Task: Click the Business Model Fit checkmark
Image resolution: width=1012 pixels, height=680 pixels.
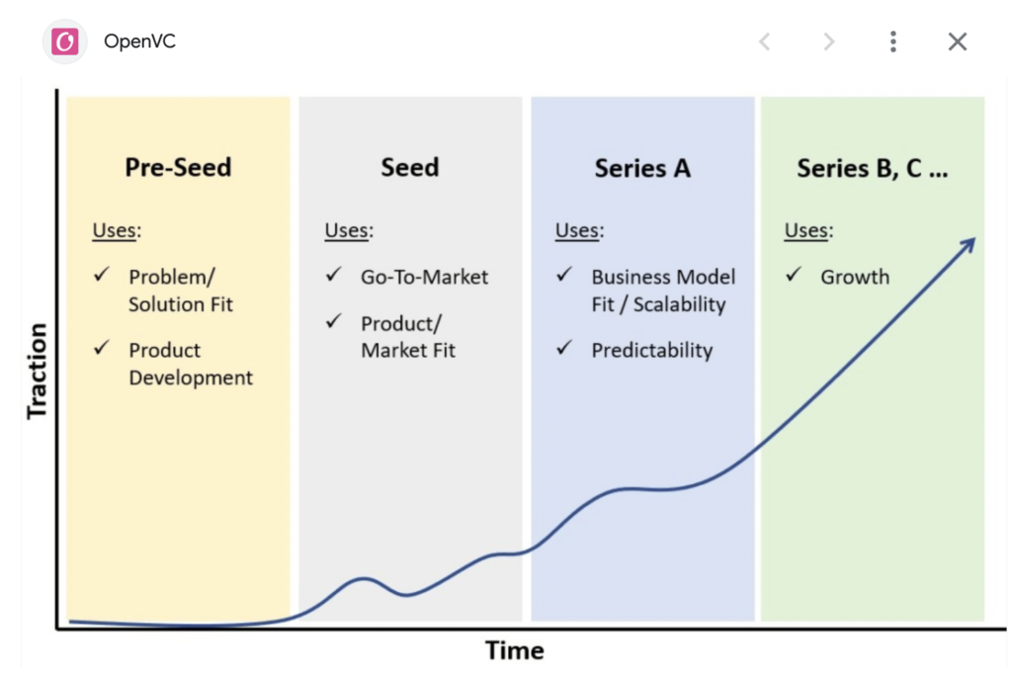Action: click(x=564, y=275)
